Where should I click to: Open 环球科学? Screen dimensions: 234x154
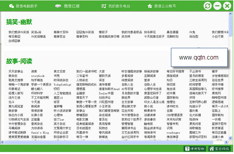[37, 93]
